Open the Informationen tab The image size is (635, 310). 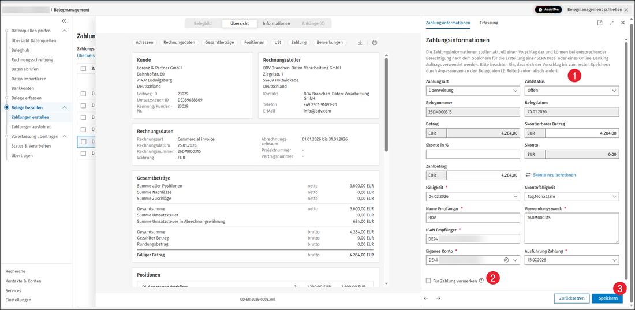coord(276,24)
